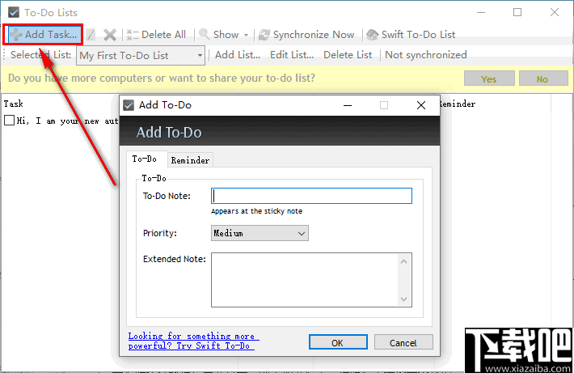The height and width of the screenshot is (373, 574).
Task: Click inside the Extended Note text area
Action: pyautogui.click(x=305, y=280)
